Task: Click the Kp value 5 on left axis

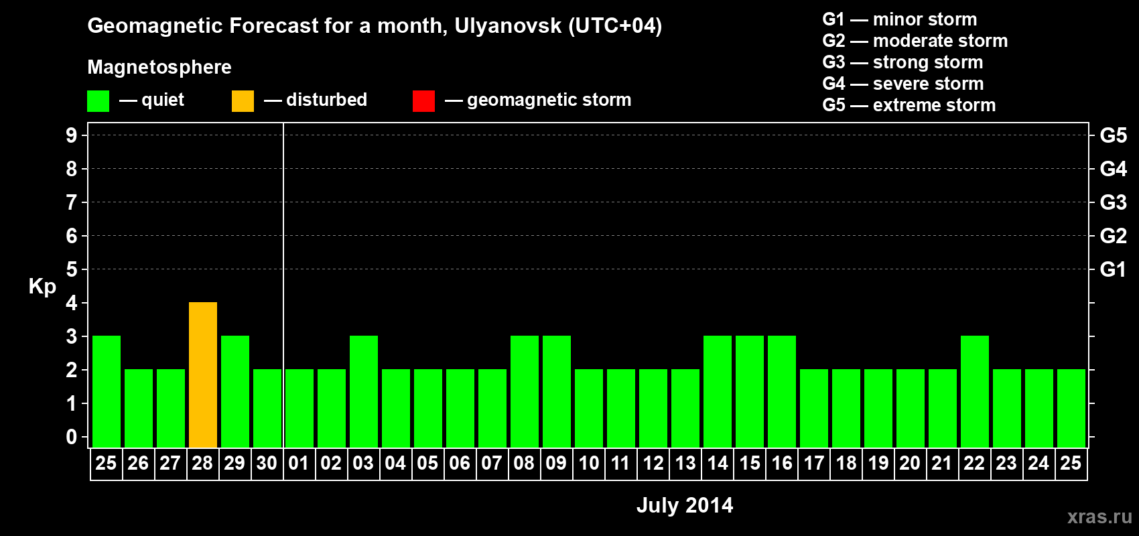Action: 72,269
